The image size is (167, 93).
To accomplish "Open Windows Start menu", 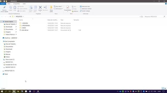I will pyautogui.click(x=2, y=91).
